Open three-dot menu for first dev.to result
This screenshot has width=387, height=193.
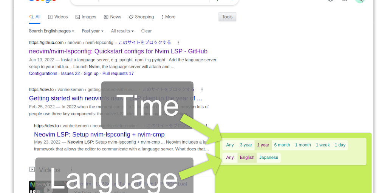[202, 89]
